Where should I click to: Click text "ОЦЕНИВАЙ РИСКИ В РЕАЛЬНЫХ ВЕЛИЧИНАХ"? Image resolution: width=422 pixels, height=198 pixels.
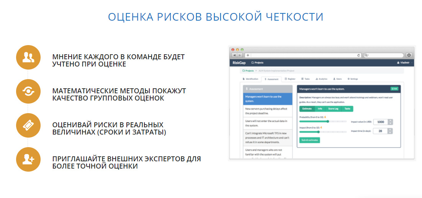click(x=109, y=128)
